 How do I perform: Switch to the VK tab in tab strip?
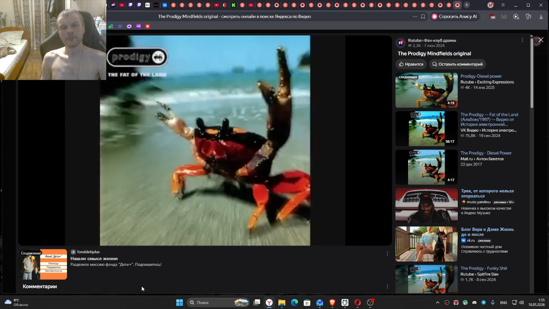point(165,5)
